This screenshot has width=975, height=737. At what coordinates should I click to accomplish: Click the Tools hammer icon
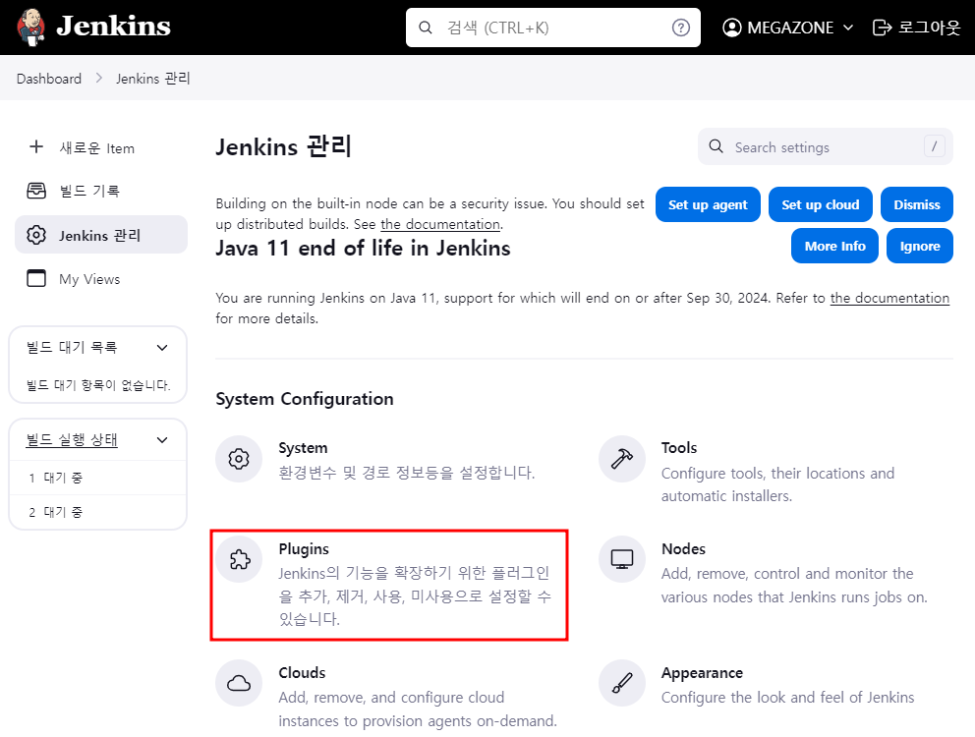(622, 459)
